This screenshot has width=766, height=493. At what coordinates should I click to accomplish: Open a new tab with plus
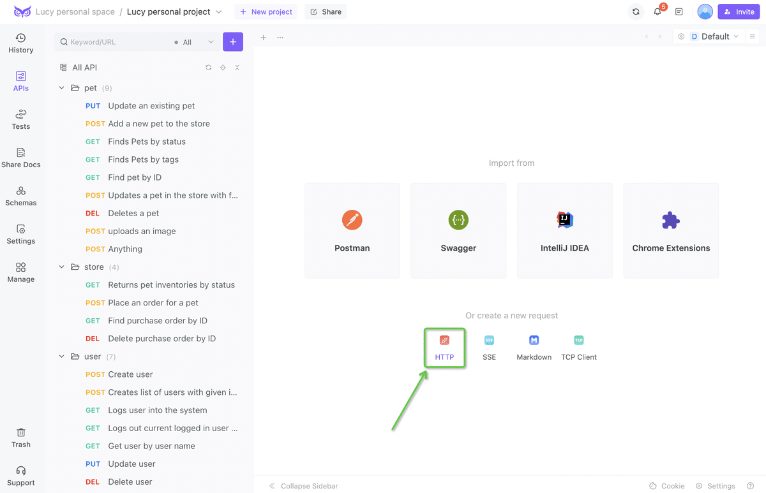(x=264, y=38)
